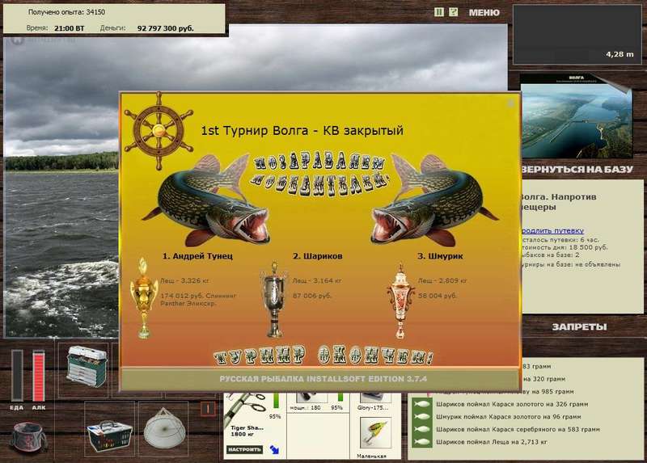Close the tournament results dialog
This screenshot has width=647, height=463.
pos(510,103)
